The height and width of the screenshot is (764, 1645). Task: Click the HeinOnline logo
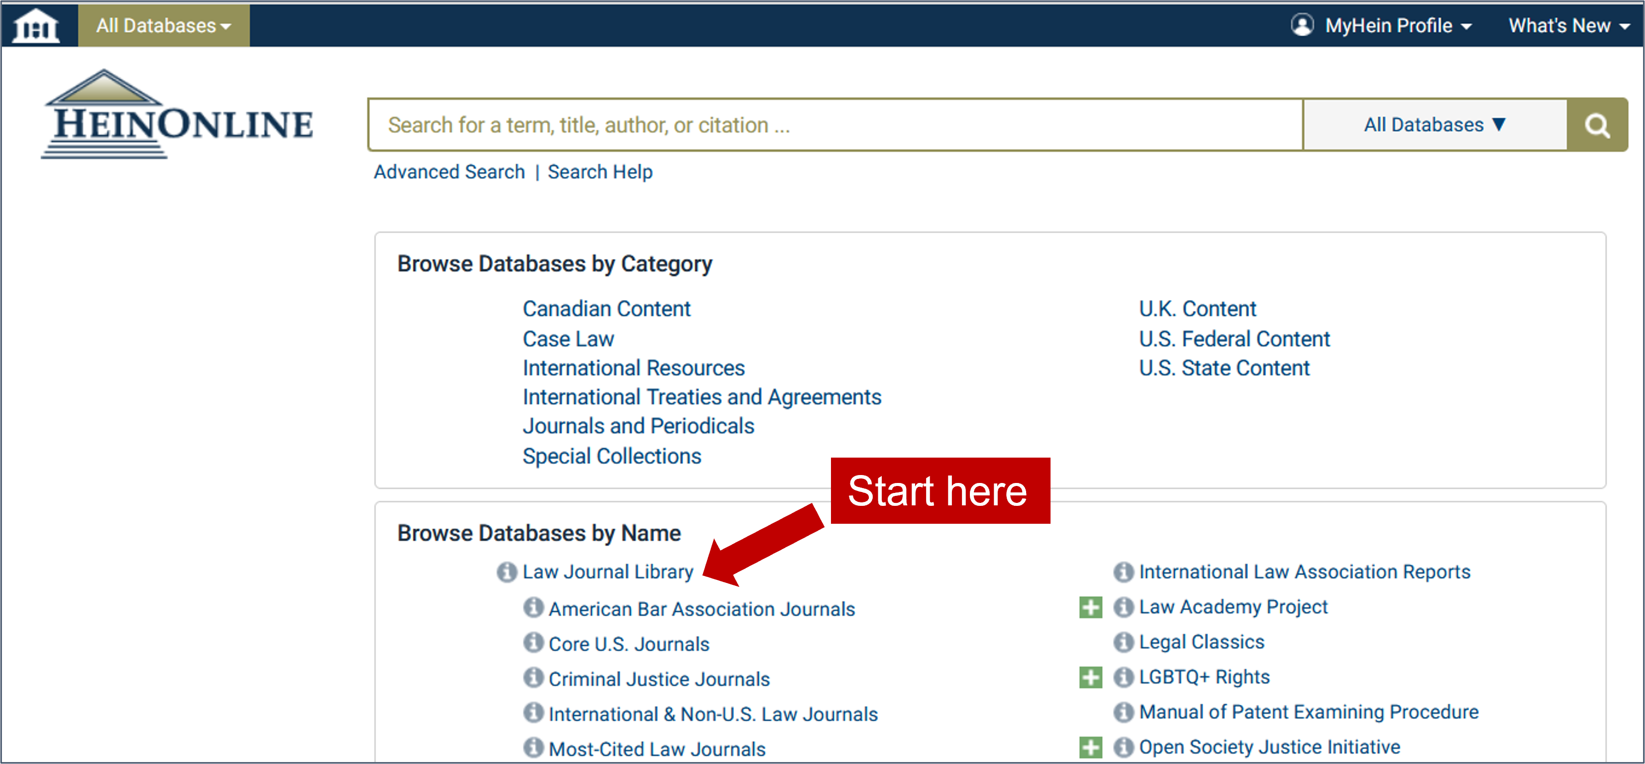click(177, 115)
